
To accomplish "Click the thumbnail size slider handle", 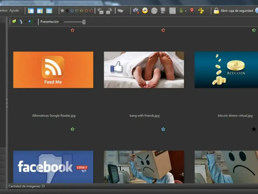I will pyautogui.click(x=84, y=22).
